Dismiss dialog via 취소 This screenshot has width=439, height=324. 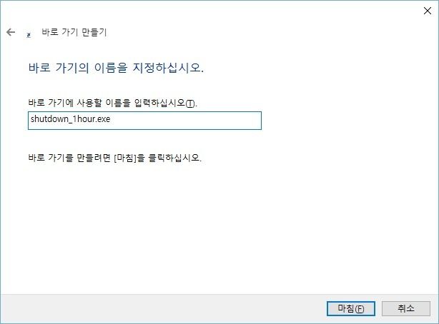coord(406,308)
